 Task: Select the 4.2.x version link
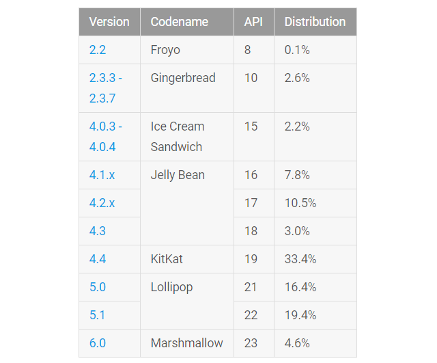click(102, 203)
